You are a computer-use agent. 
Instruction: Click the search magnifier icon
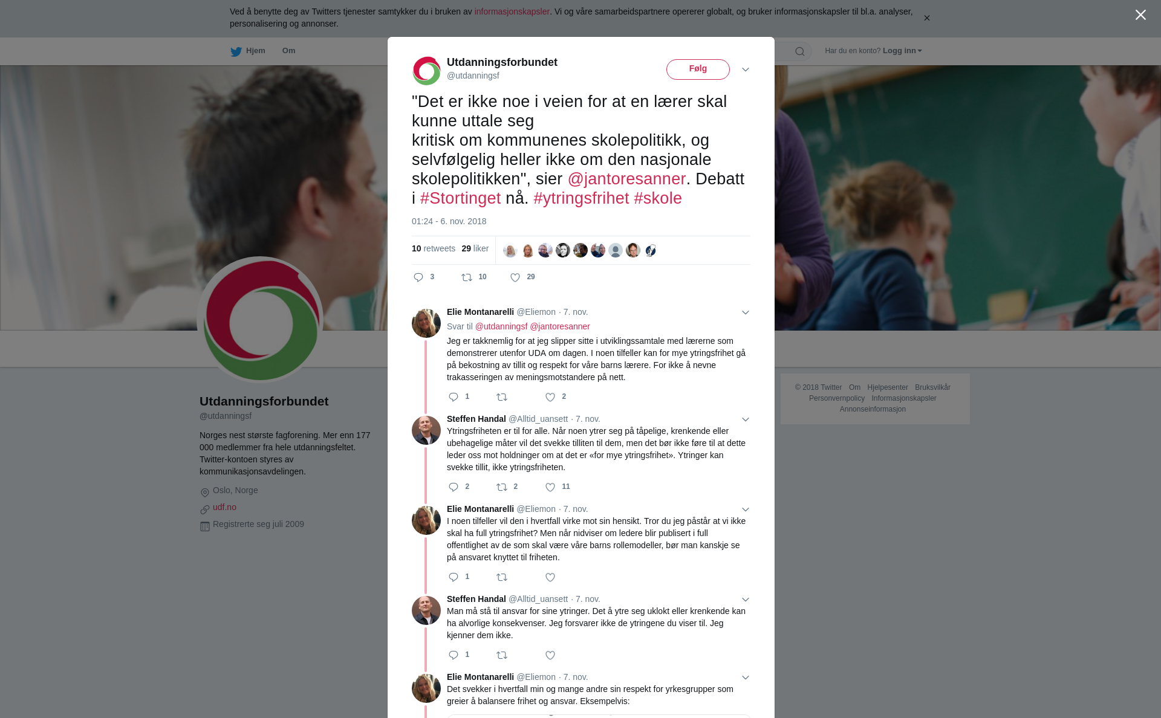[x=800, y=51]
